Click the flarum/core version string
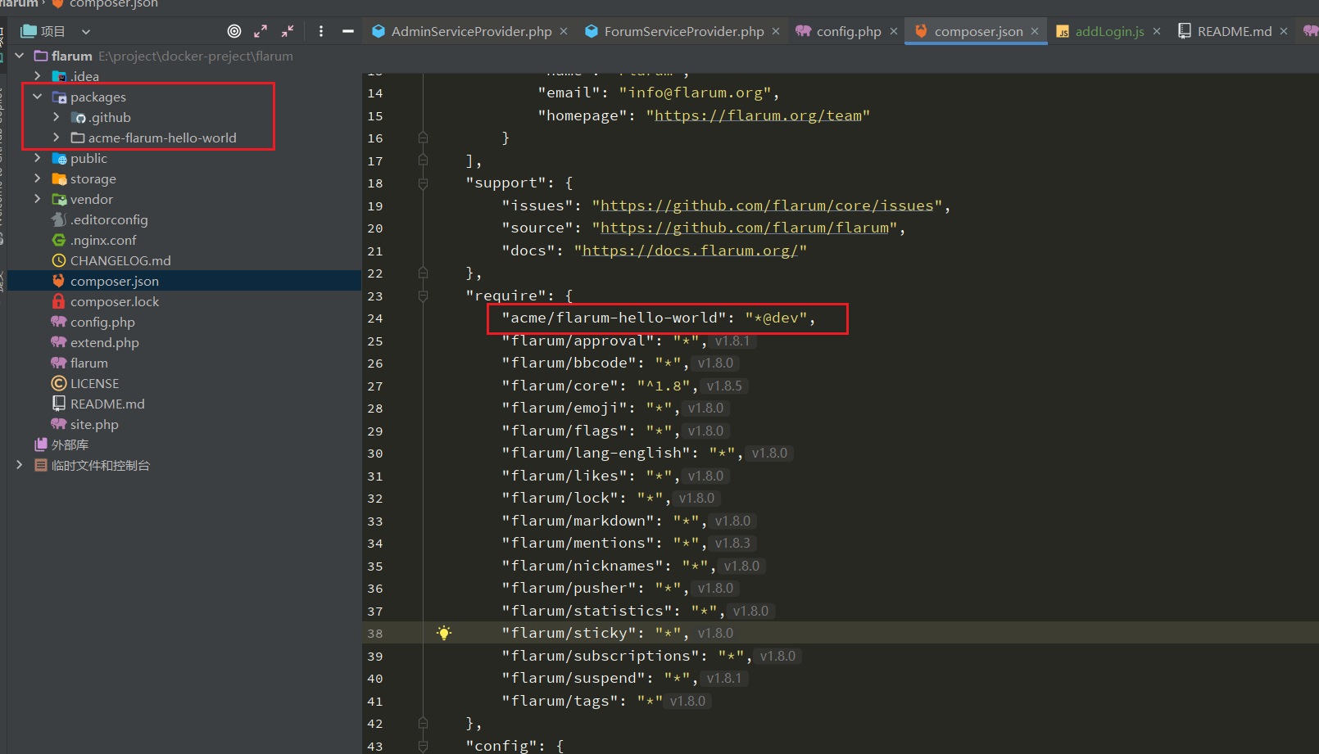Image resolution: width=1319 pixels, height=754 pixels. [663, 386]
